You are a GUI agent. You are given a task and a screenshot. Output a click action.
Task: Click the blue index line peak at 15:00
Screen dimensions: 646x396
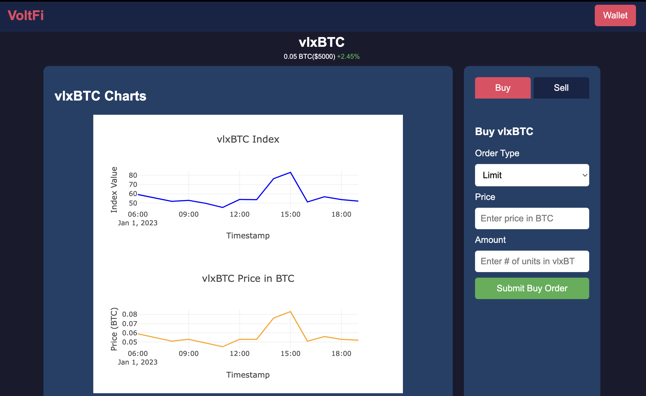pos(290,172)
